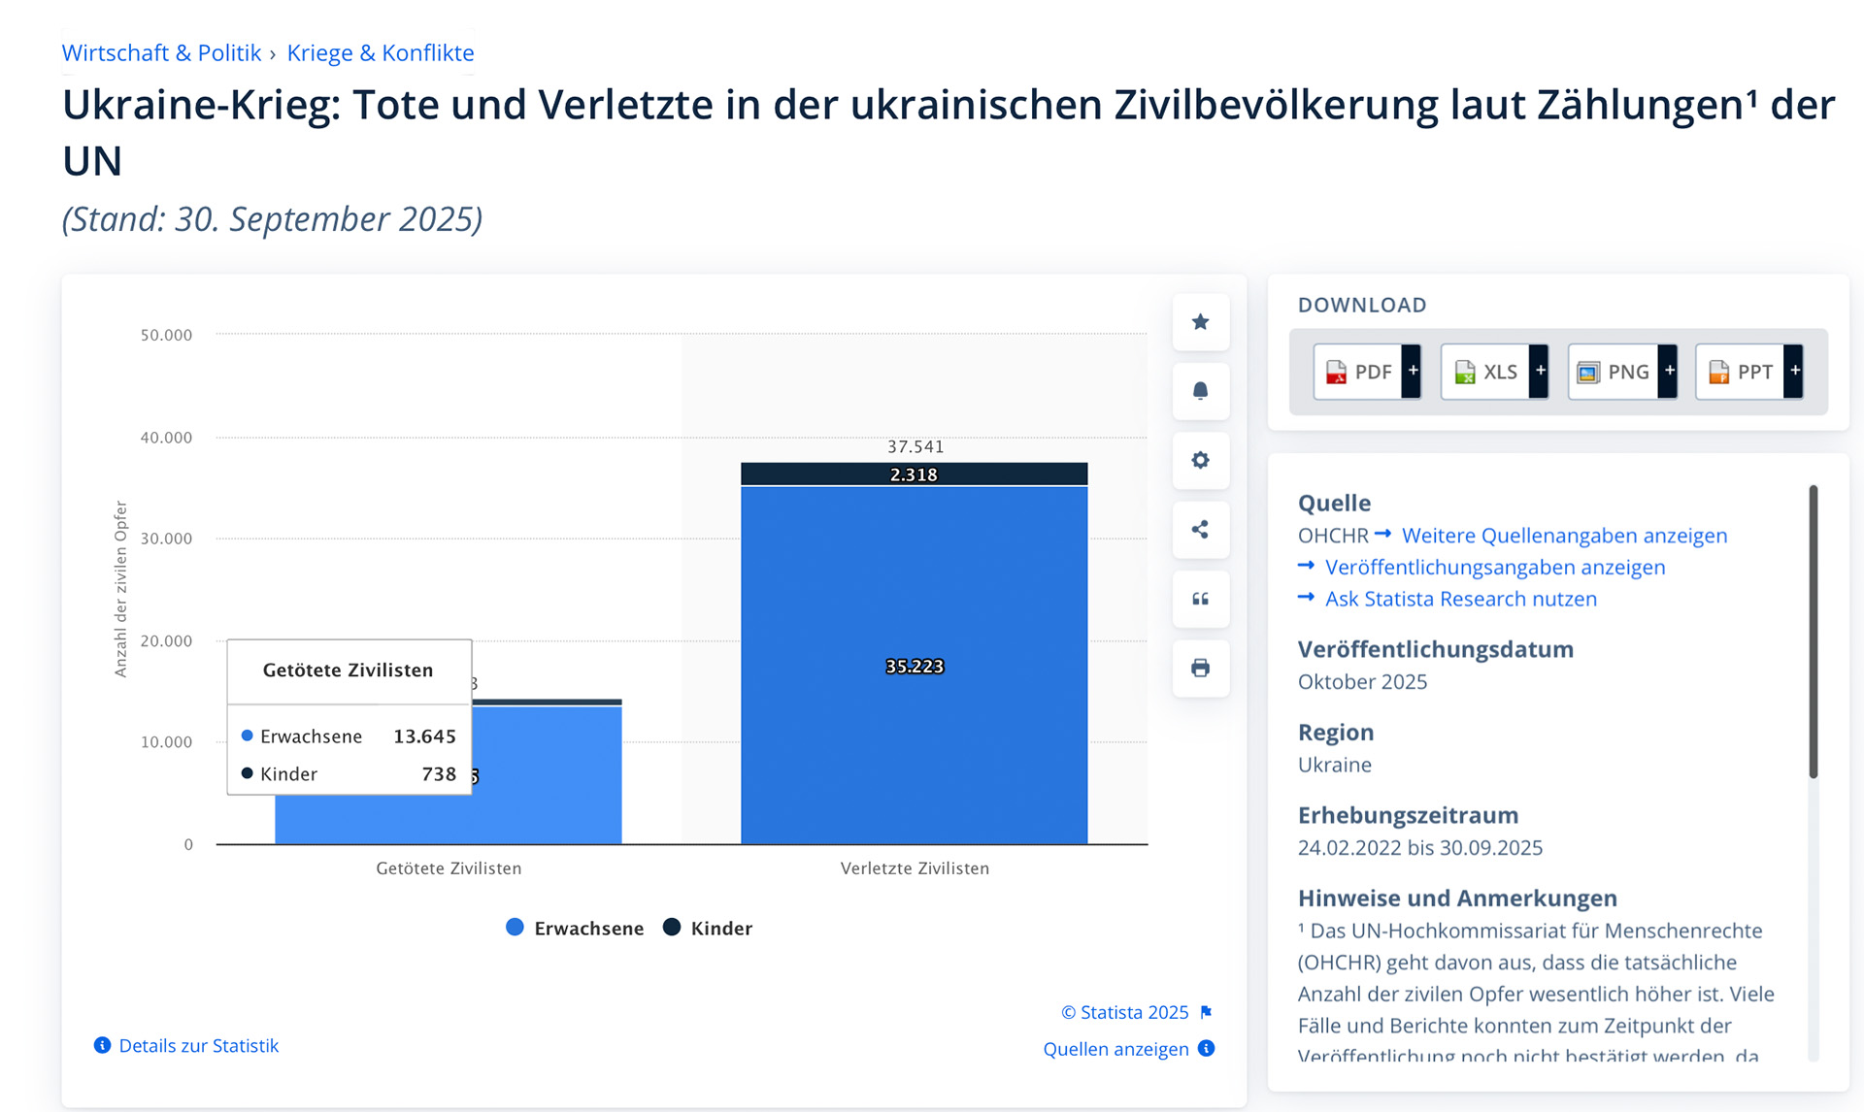Click the star favorite icon
Screen dimensions: 1864x1112
pyautogui.click(x=1200, y=322)
